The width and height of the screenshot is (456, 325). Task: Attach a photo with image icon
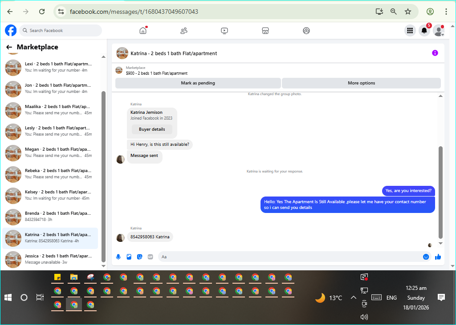pyautogui.click(x=129, y=257)
